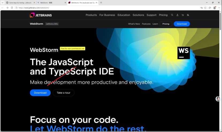Close the WebStorm search tab

coord(65,3)
